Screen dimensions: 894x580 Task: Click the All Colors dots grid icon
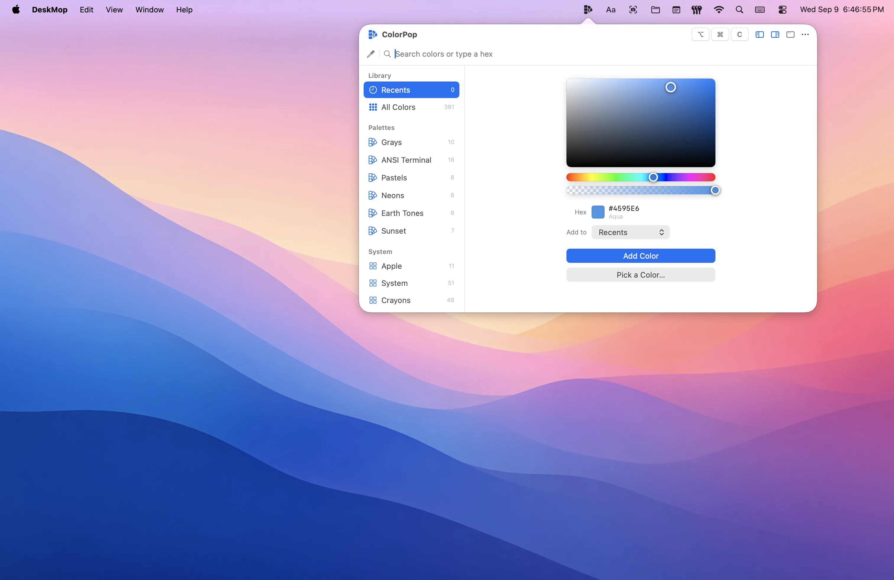coord(373,107)
